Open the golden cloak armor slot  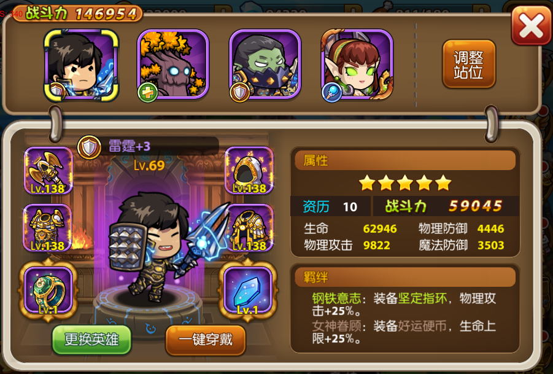click(249, 228)
